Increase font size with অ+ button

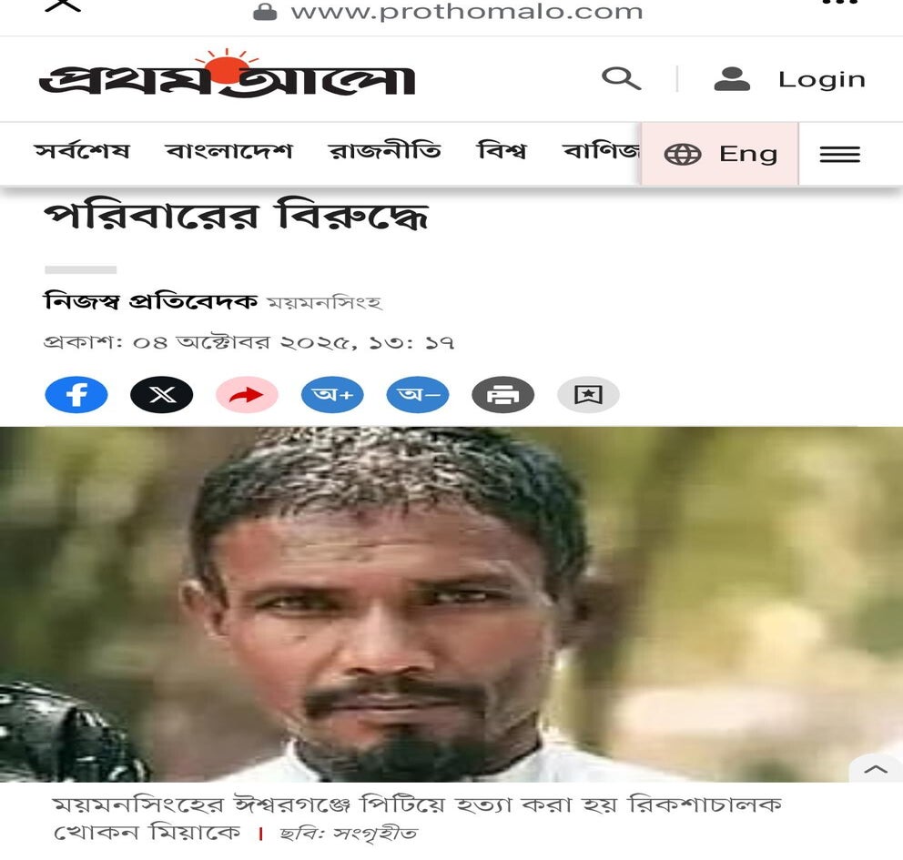(x=332, y=395)
